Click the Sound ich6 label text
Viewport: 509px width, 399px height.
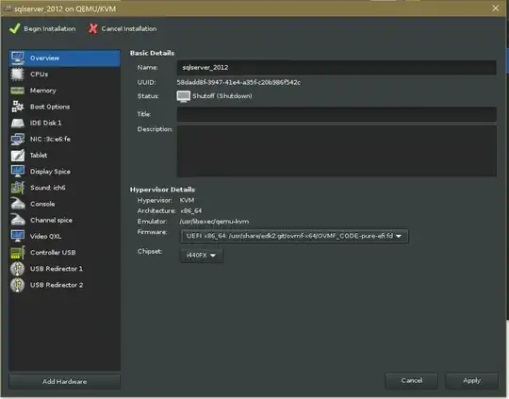click(48, 188)
